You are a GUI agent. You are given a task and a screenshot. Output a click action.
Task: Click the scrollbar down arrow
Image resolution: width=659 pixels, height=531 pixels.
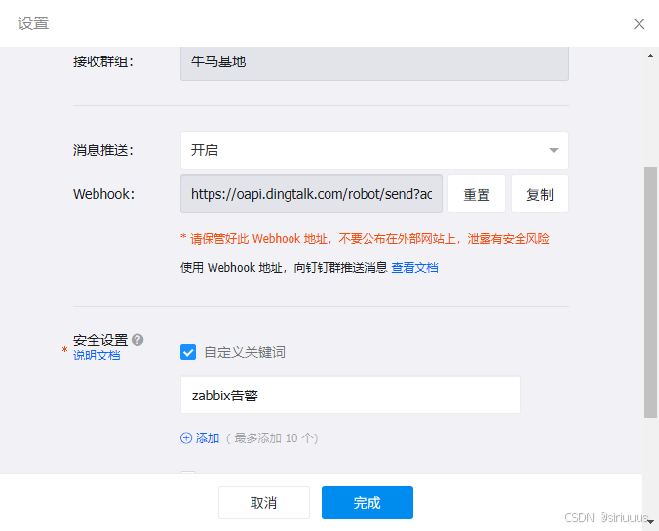tap(650, 522)
